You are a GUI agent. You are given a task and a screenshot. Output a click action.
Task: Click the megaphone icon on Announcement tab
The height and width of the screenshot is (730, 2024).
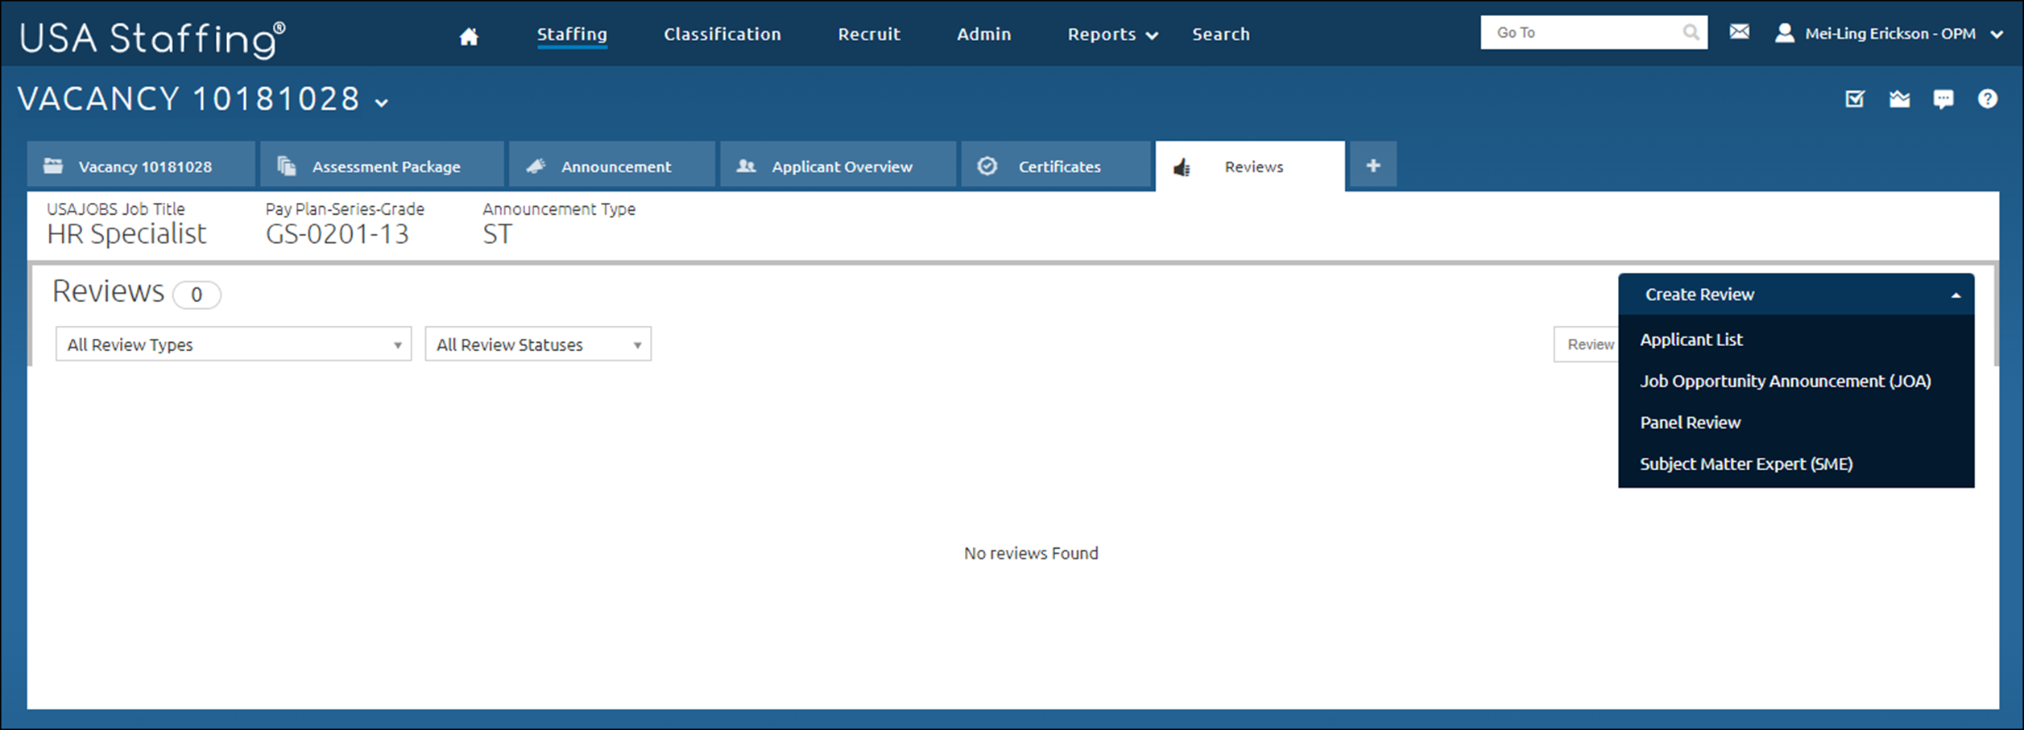536,166
